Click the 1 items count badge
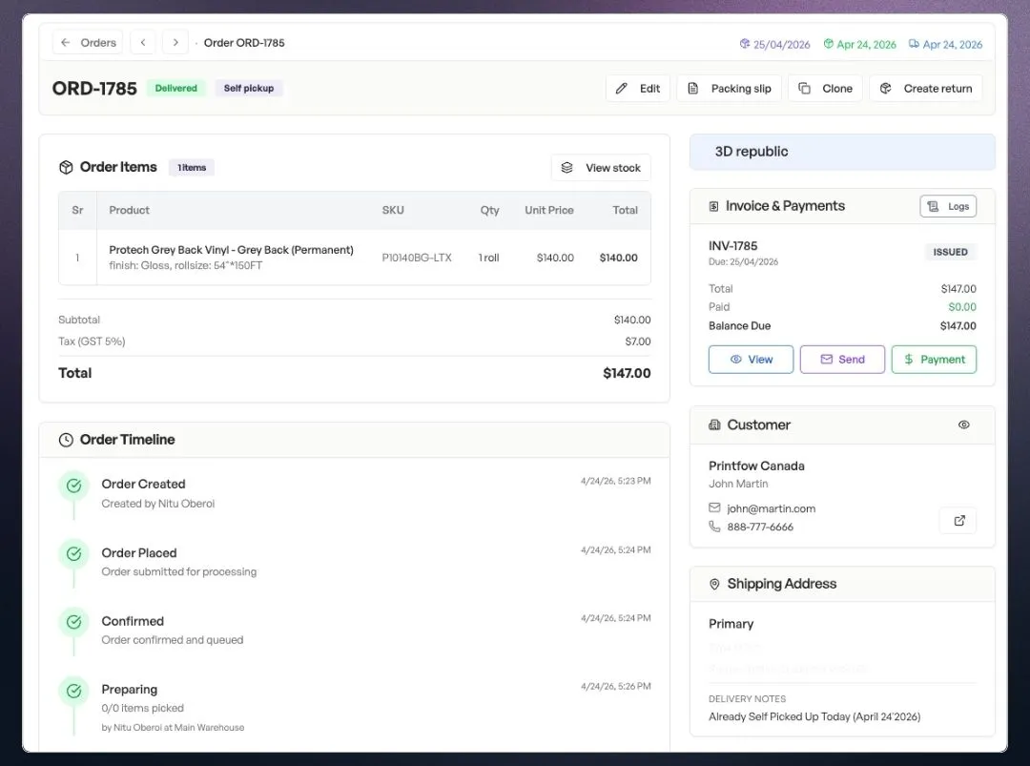This screenshot has height=766, width=1030. (x=192, y=168)
